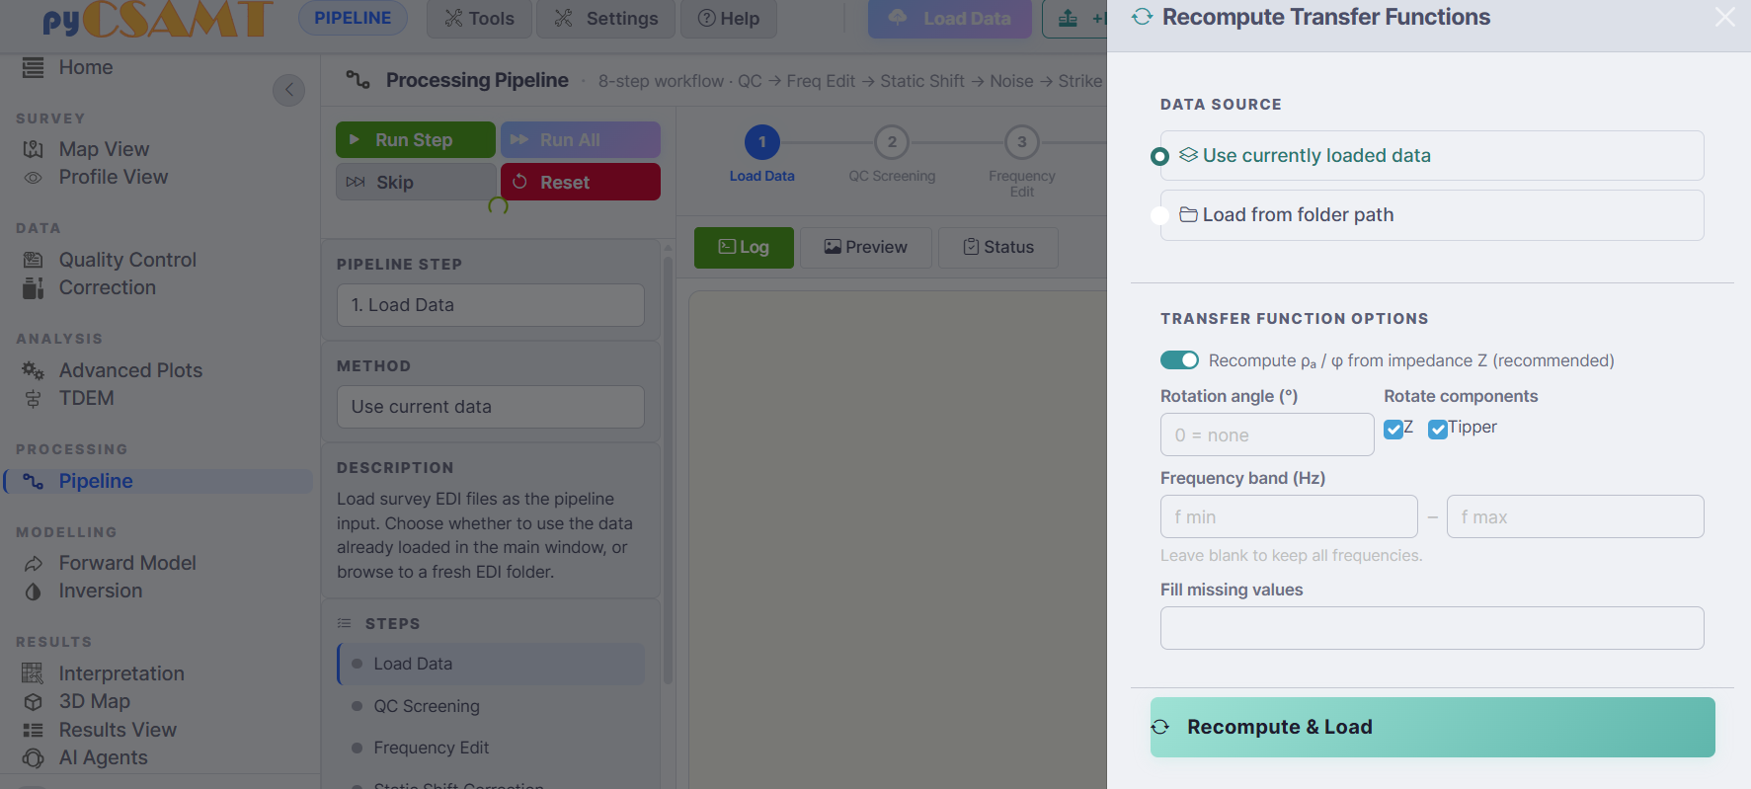
Task: Collapse the sidebar with the chevron button
Action: pos(288,90)
